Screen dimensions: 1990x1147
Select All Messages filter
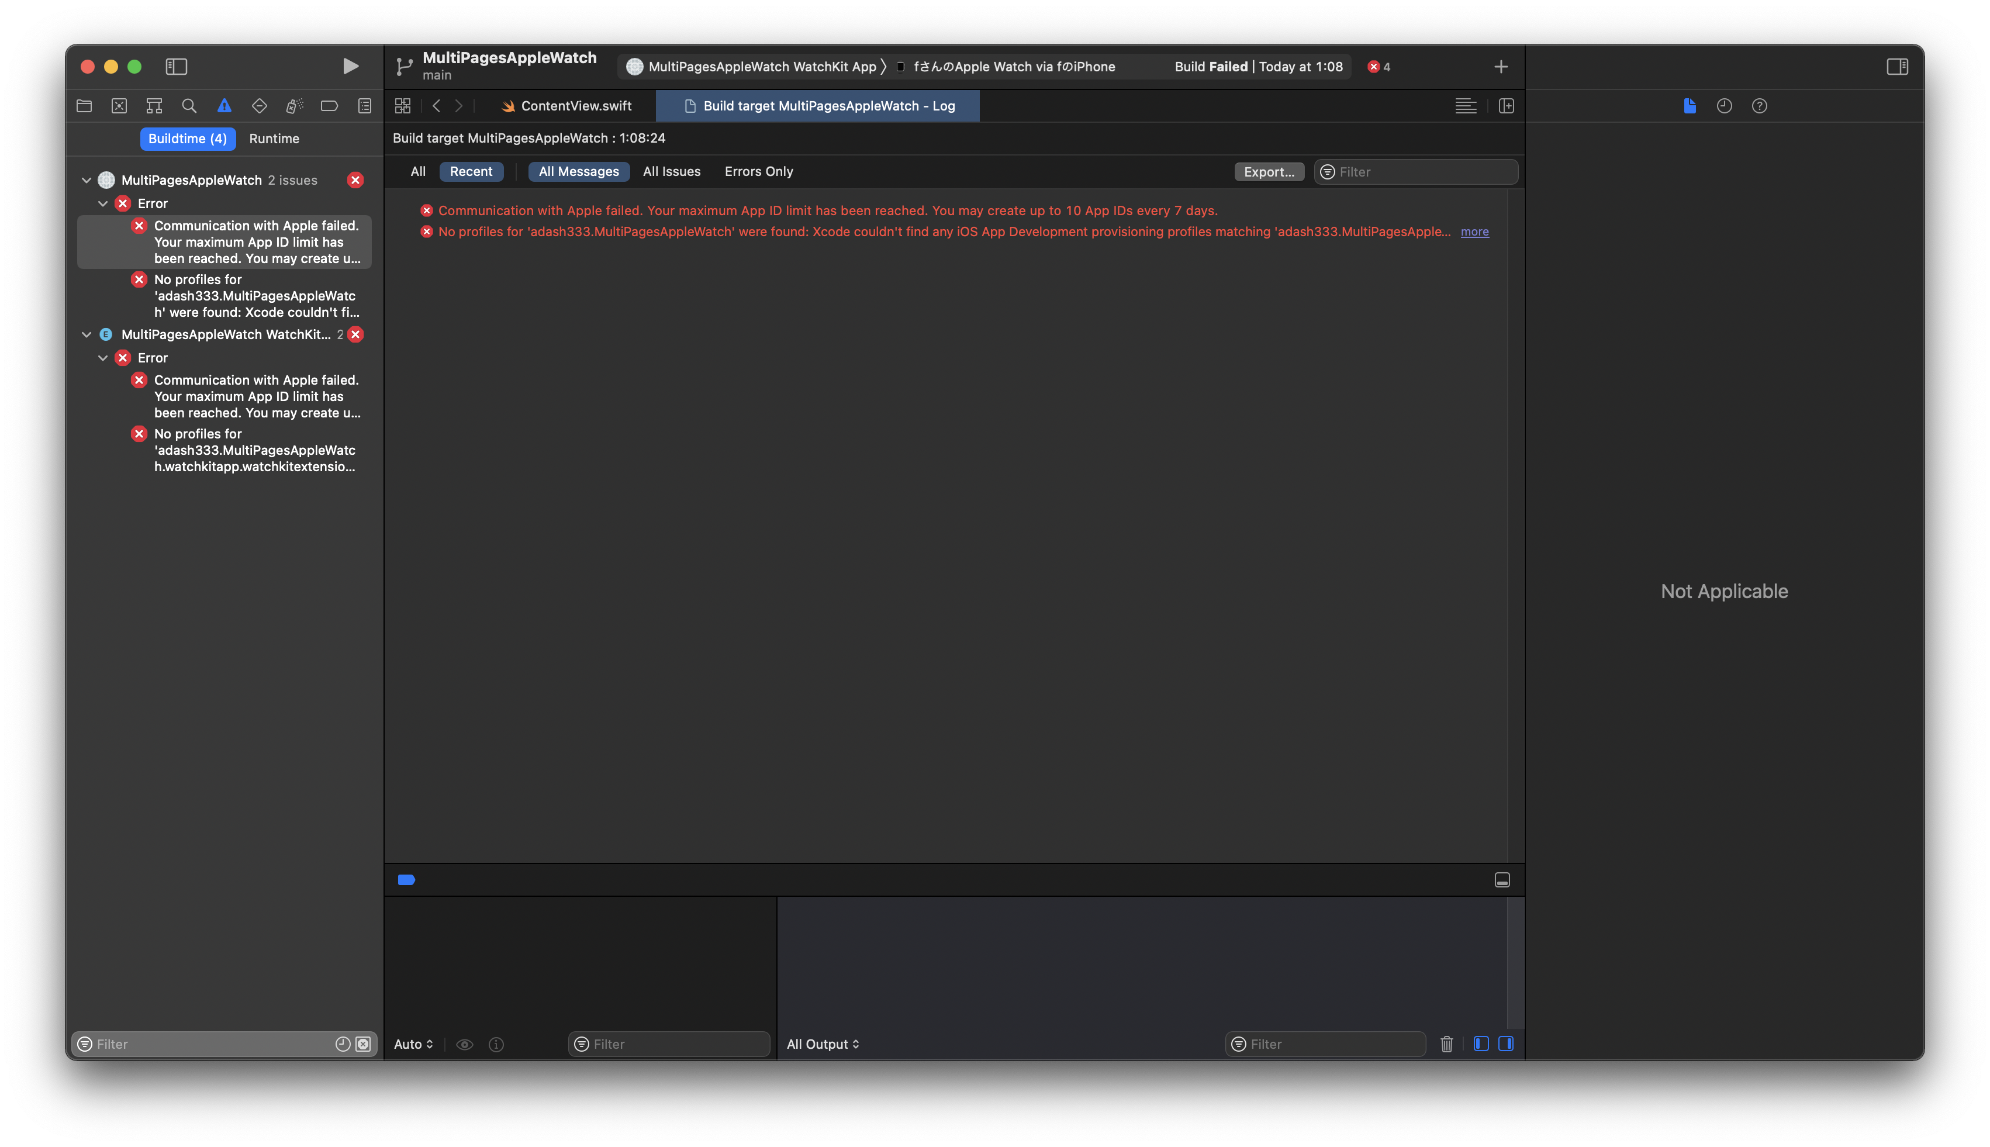[x=579, y=172]
